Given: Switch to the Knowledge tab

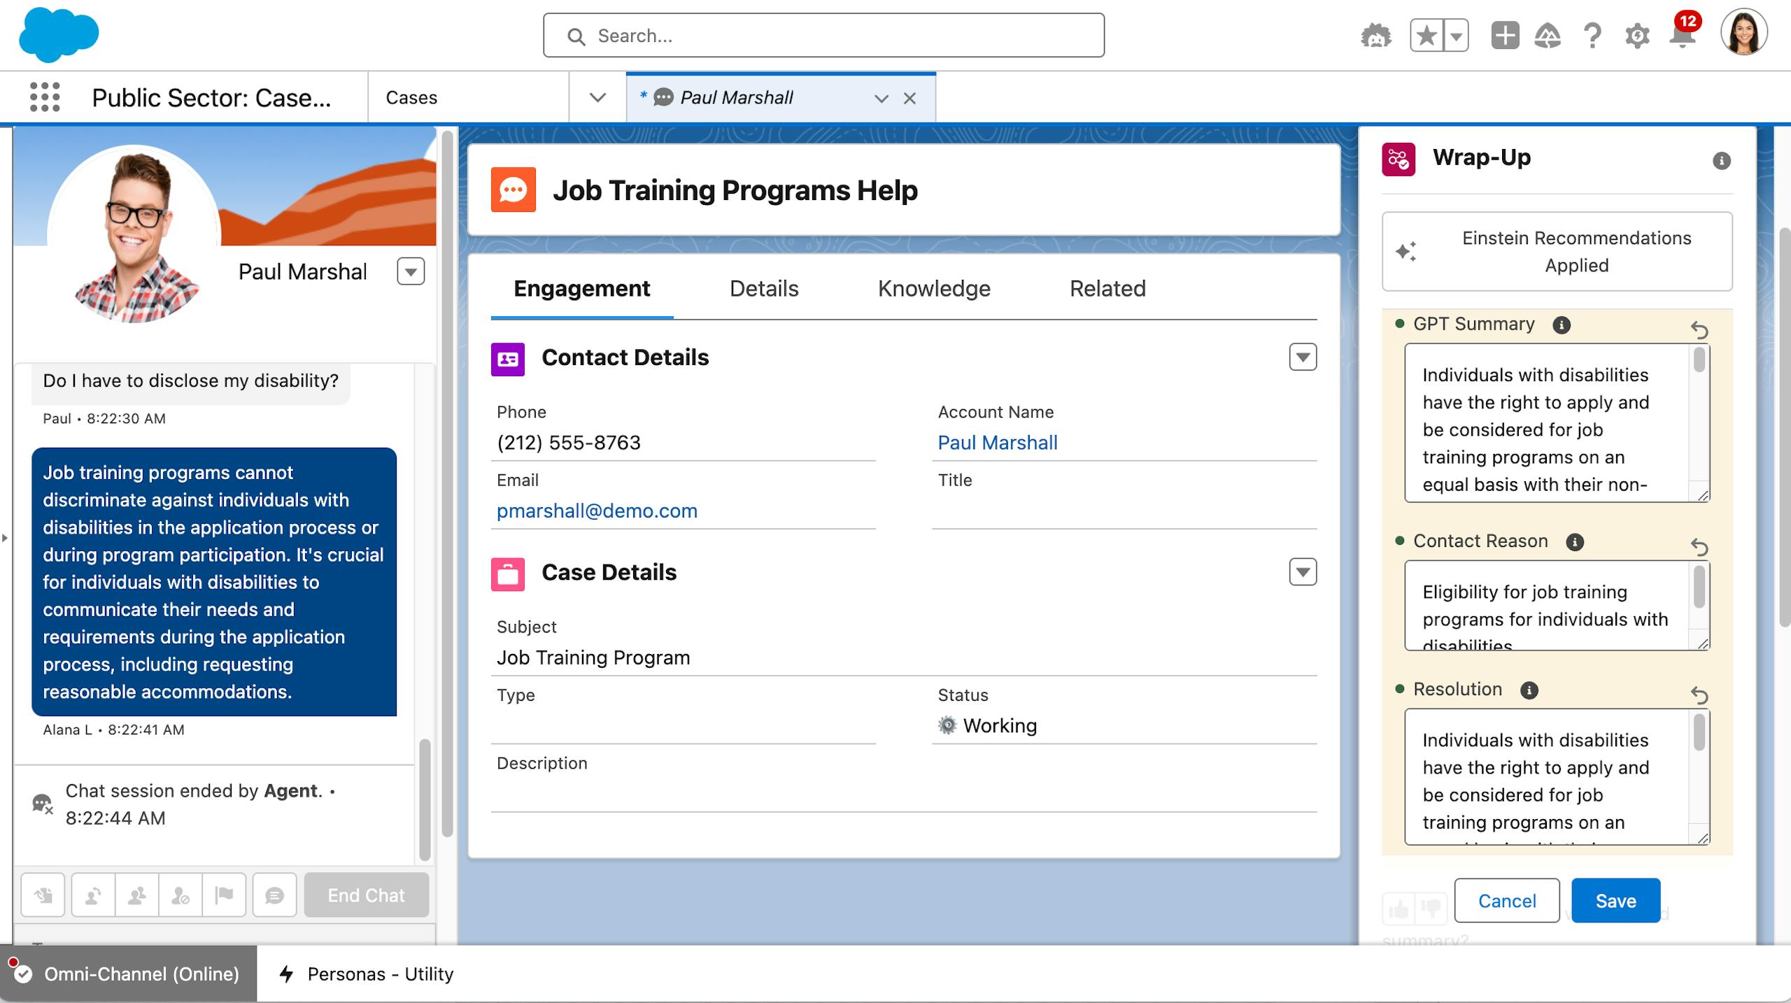Looking at the screenshot, I should coord(934,289).
